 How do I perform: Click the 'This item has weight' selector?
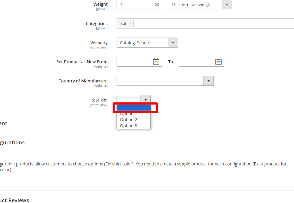click(x=200, y=5)
